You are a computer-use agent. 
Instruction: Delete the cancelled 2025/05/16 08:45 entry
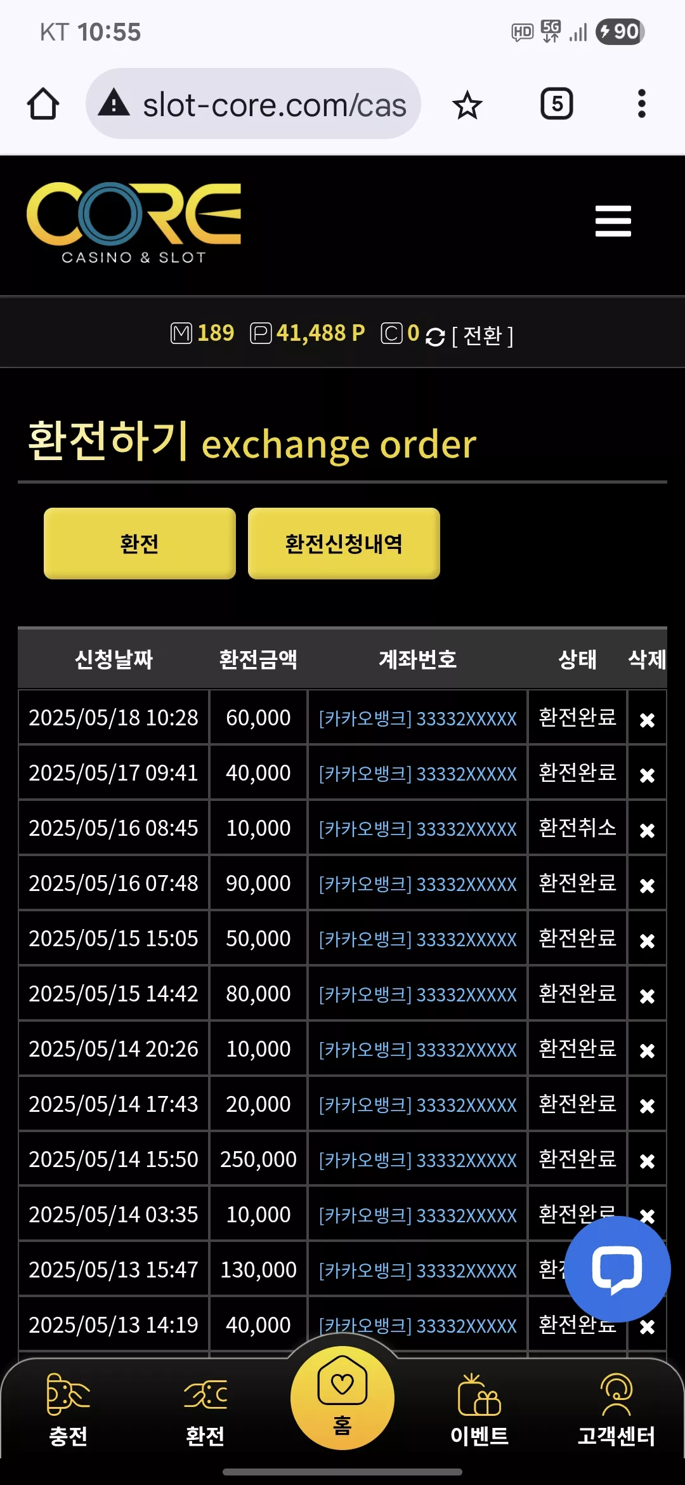click(x=647, y=830)
